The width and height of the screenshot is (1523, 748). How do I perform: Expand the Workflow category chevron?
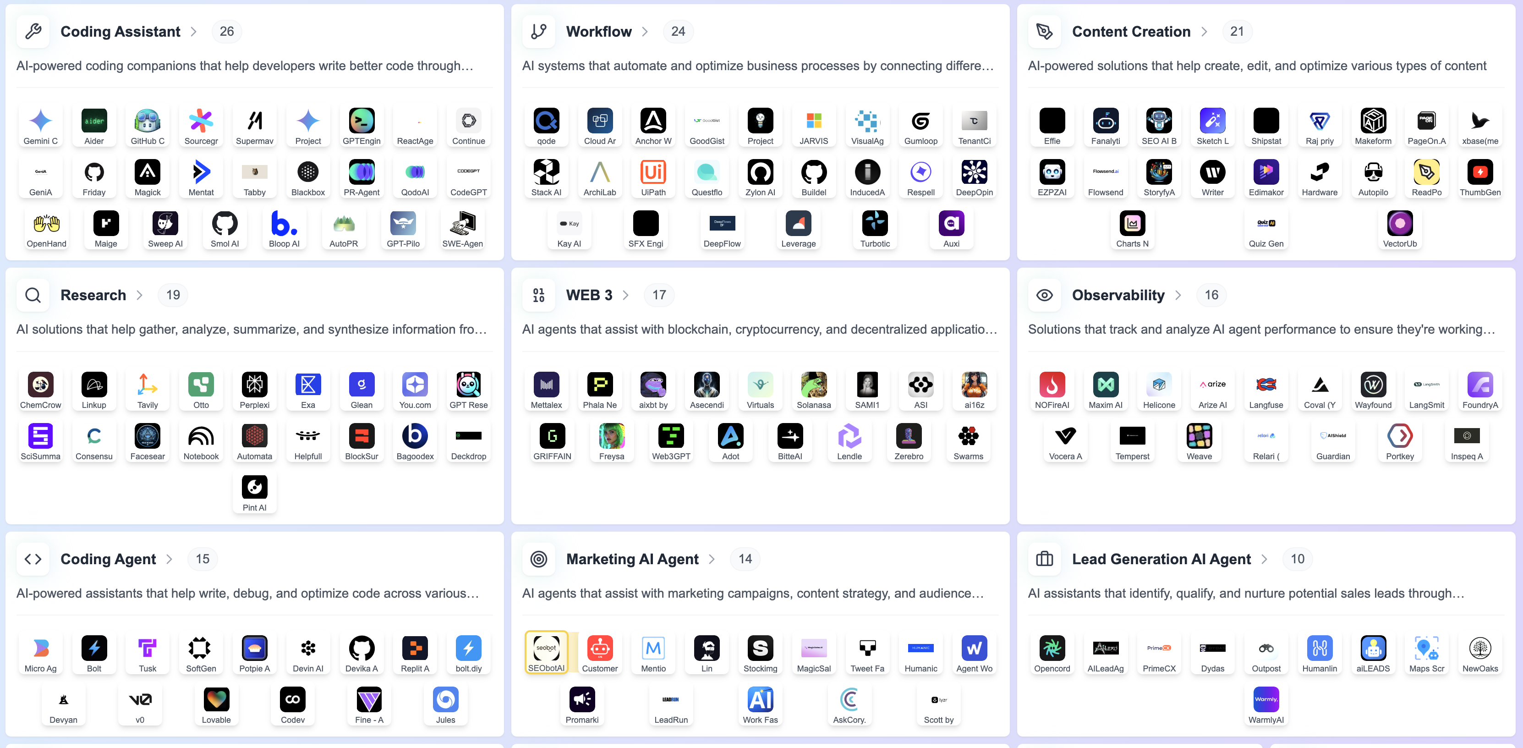point(645,32)
